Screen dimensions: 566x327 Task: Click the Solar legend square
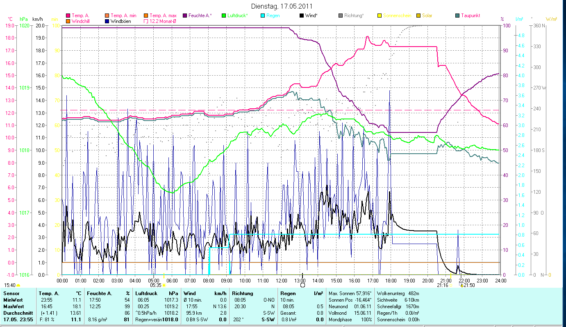(x=418, y=16)
